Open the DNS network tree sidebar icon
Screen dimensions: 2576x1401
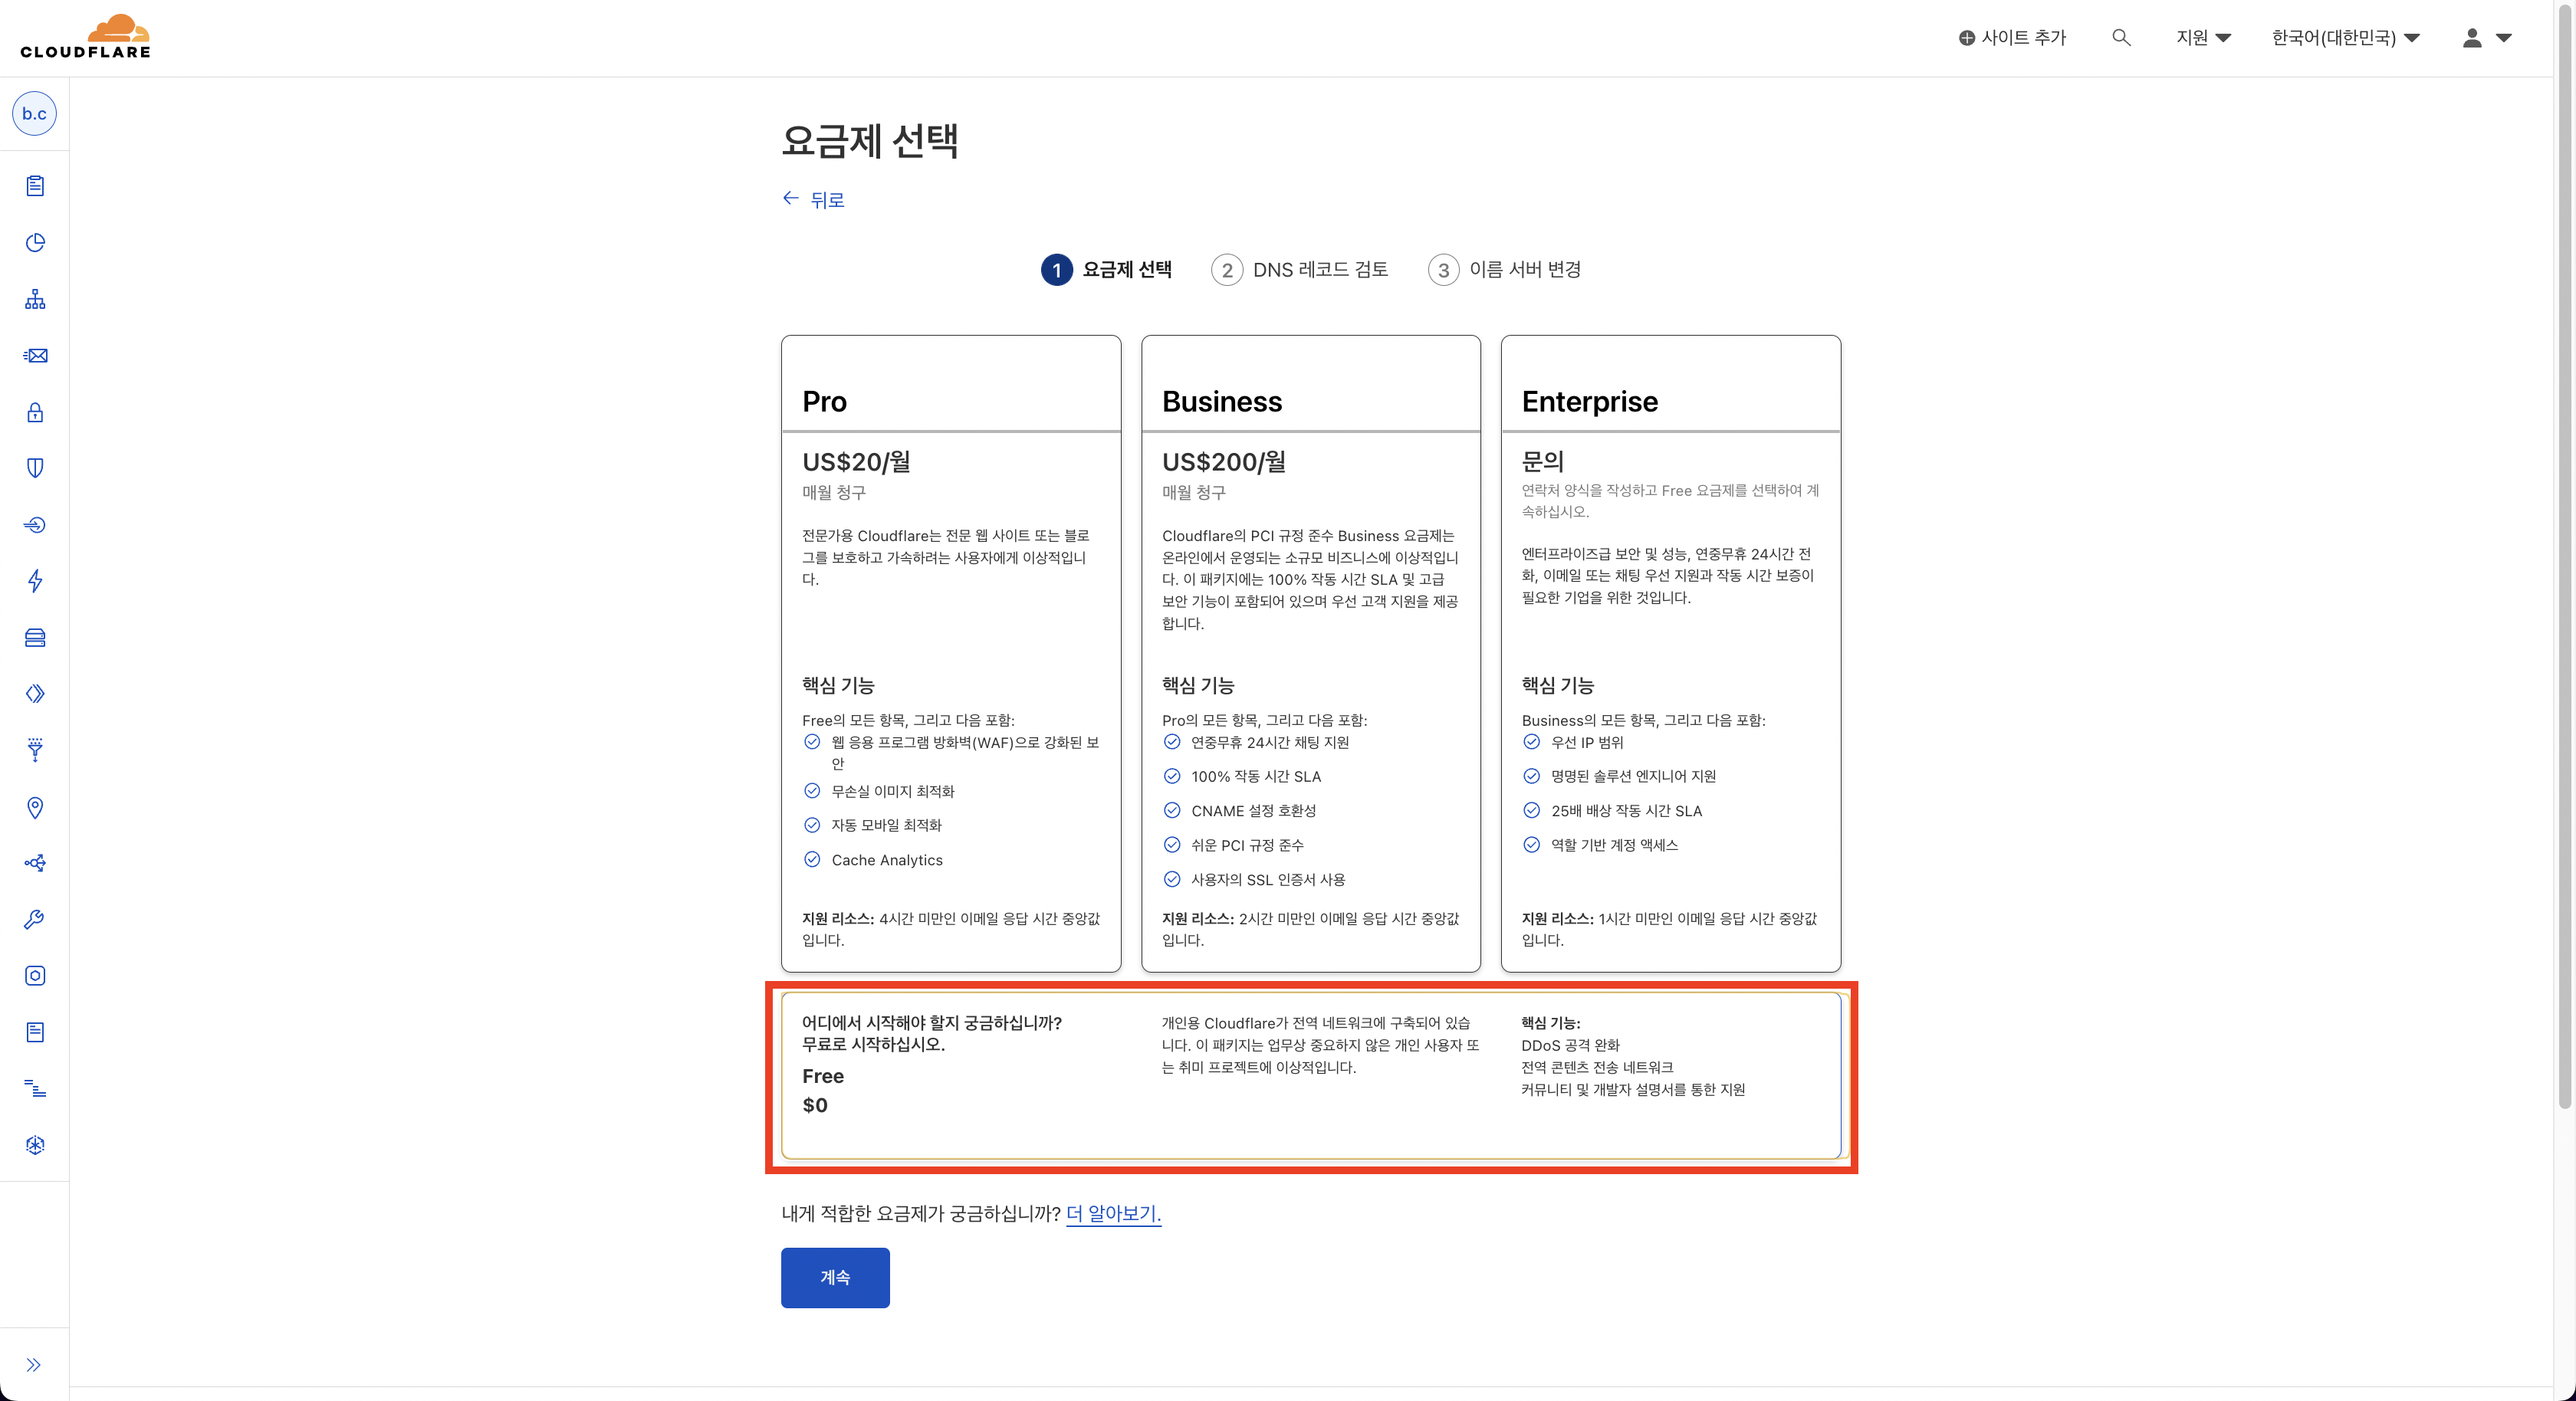[35, 299]
